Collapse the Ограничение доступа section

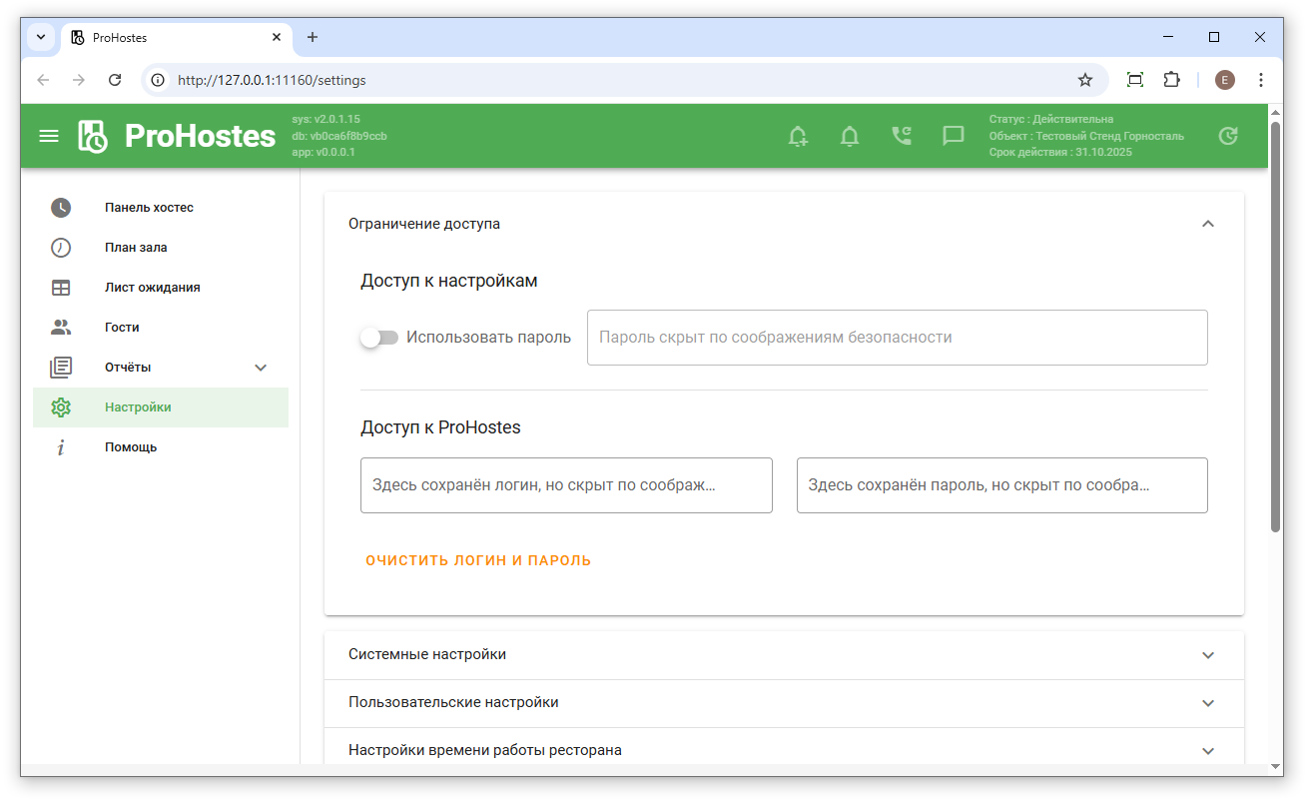coord(1208,224)
